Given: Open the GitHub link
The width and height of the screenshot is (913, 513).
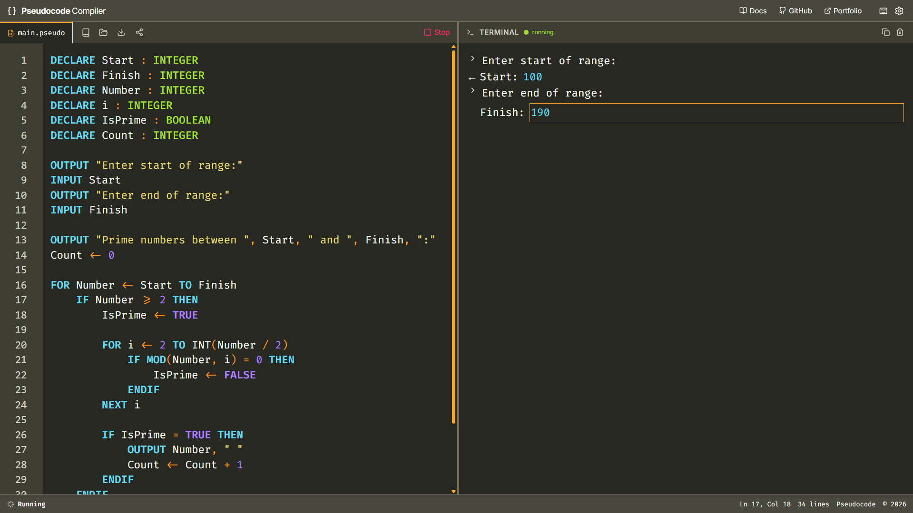Looking at the screenshot, I should pos(795,10).
